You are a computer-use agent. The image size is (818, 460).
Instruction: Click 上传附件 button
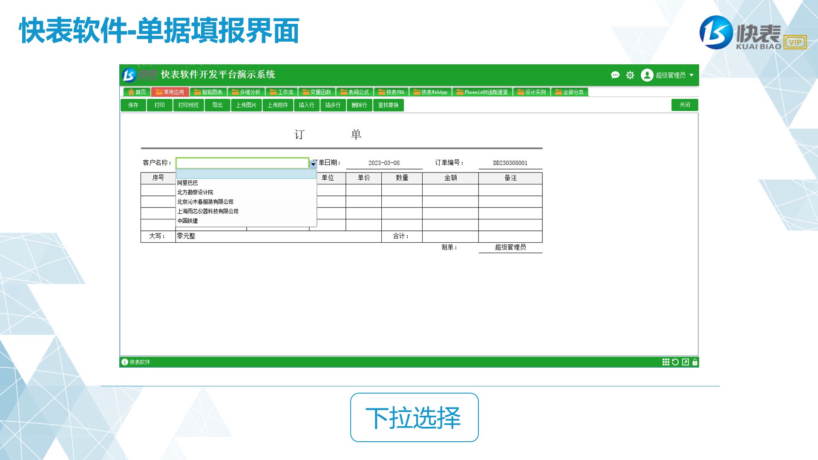pyautogui.click(x=278, y=105)
